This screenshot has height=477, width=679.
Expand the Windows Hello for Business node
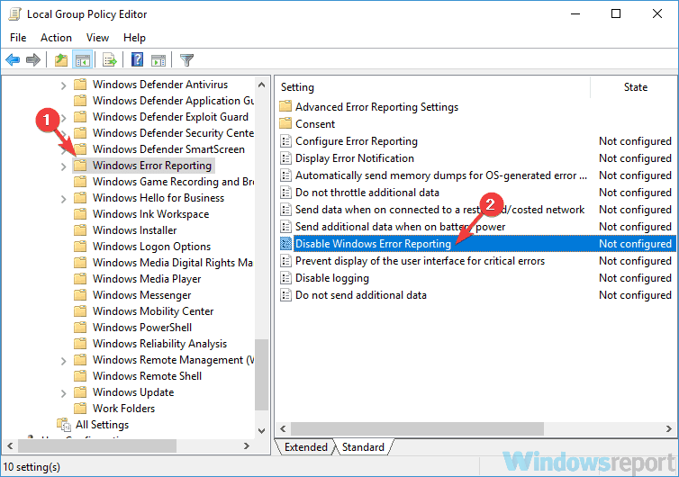pyautogui.click(x=63, y=199)
